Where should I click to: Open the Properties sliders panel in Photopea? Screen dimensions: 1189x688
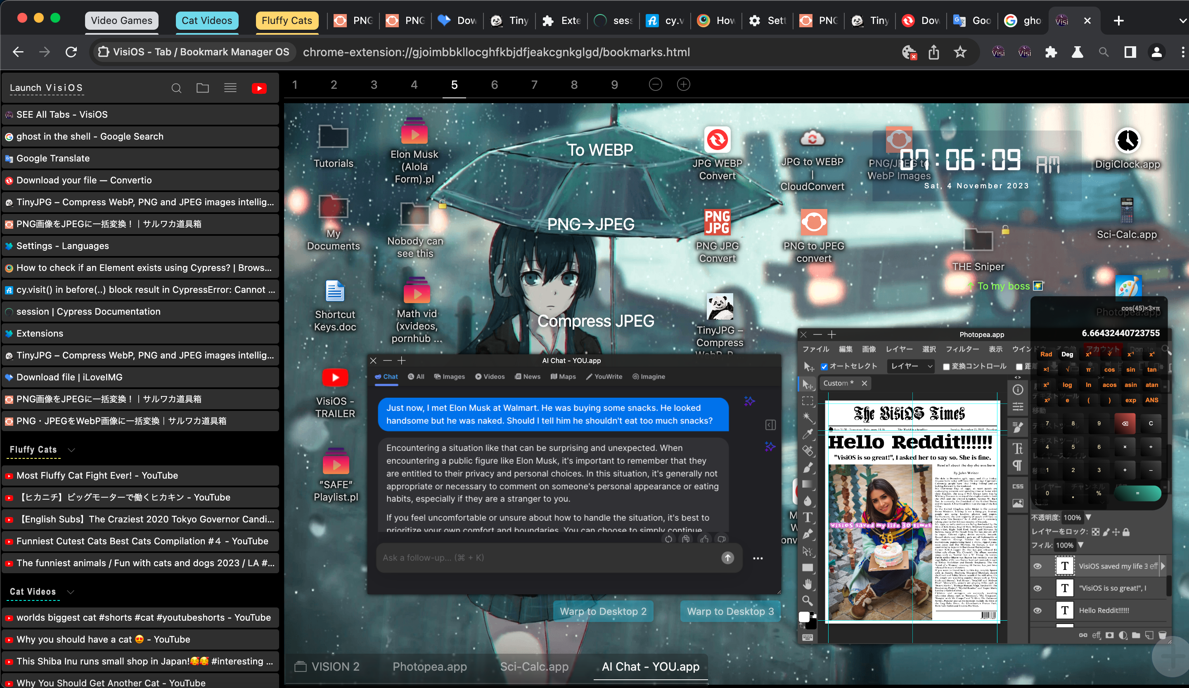(x=1018, y=406)
